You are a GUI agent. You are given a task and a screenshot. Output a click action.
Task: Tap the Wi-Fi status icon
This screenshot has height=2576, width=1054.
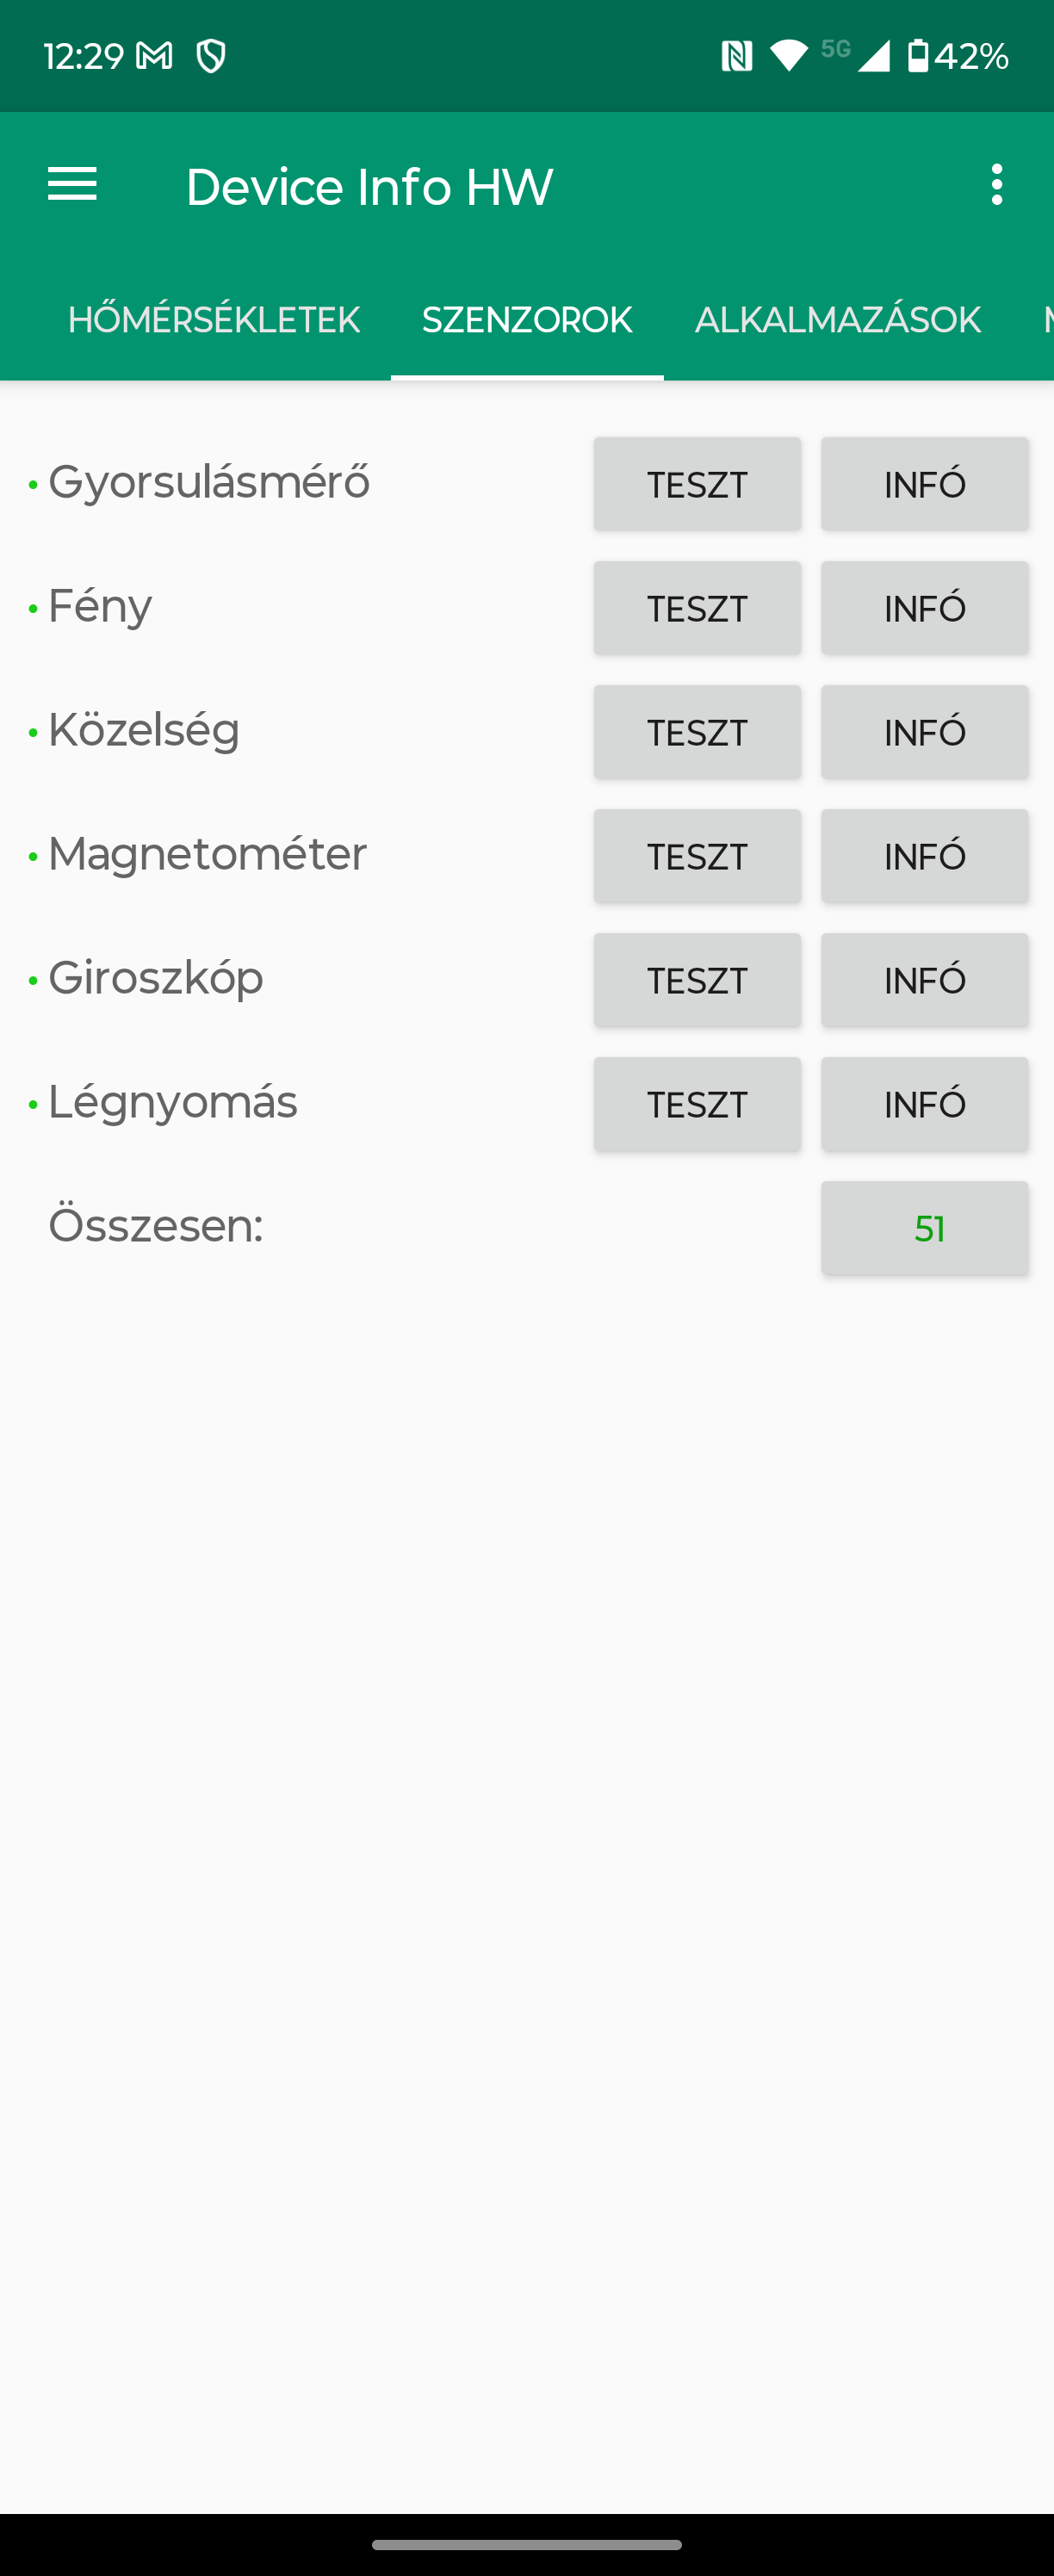pos(789,56)
